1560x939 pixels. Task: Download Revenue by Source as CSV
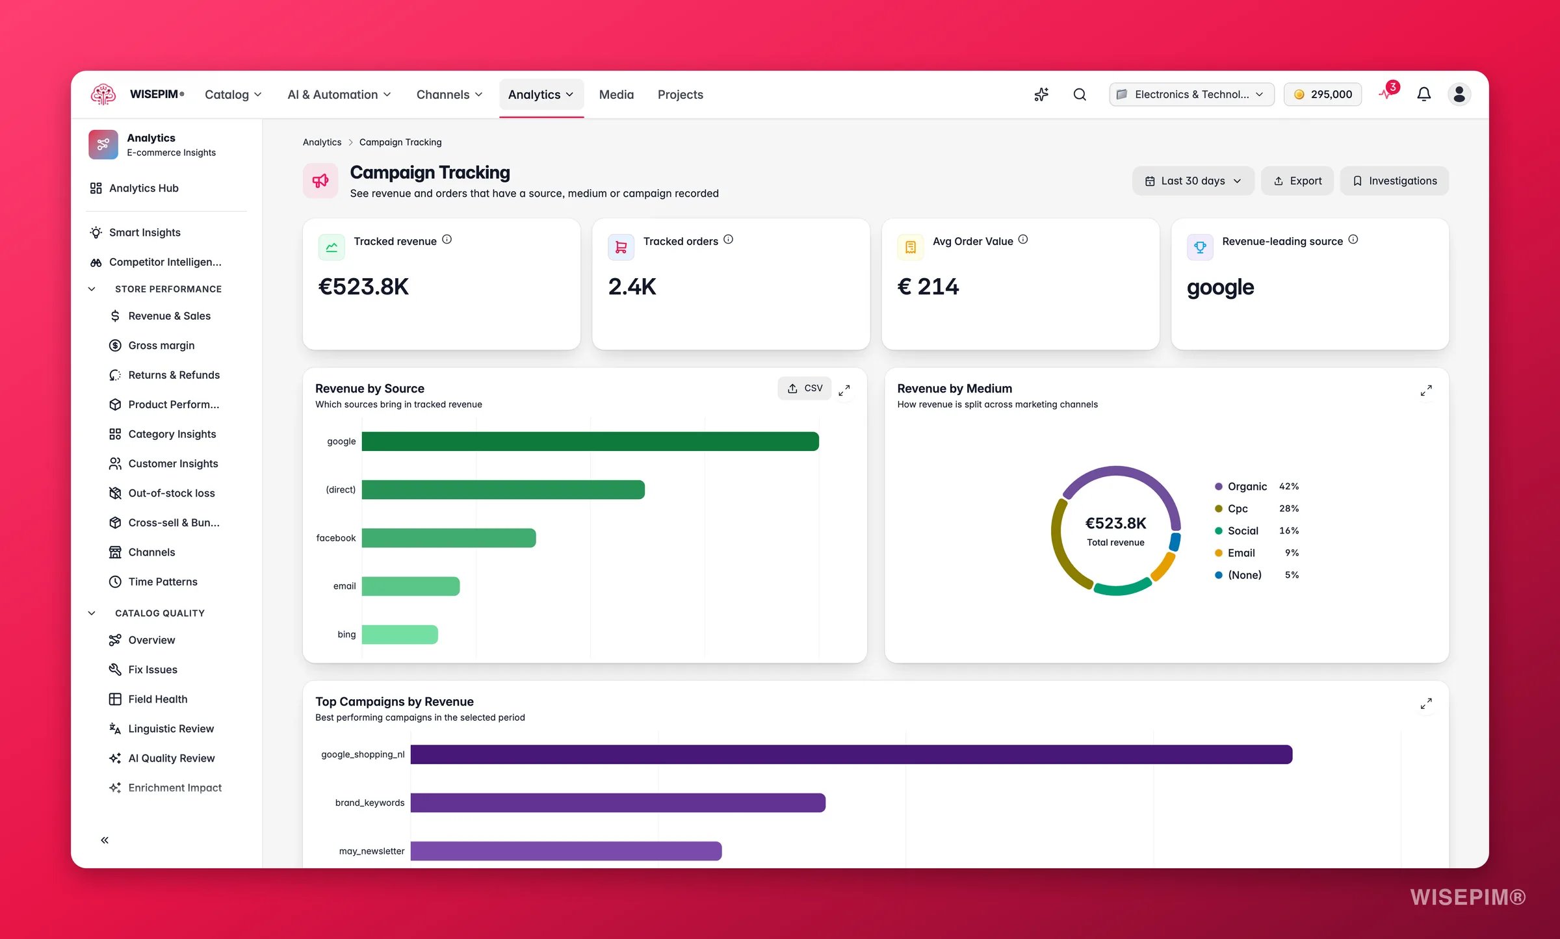[x=805, y=388]
